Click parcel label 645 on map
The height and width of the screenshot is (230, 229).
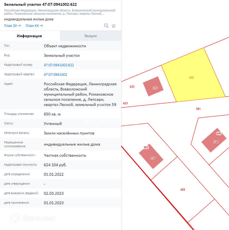219,133
